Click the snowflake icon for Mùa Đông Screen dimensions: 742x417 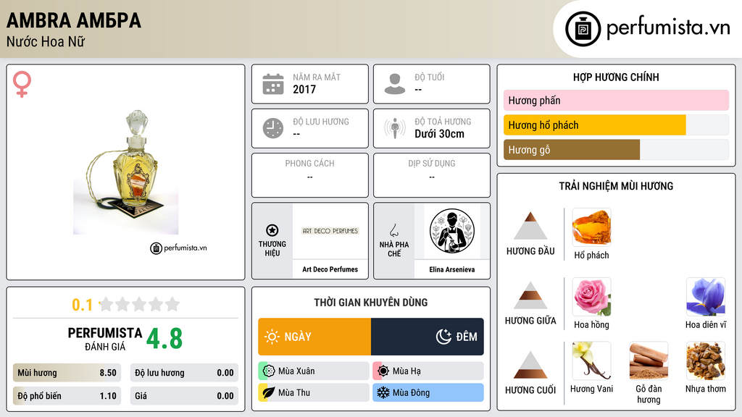383,392
